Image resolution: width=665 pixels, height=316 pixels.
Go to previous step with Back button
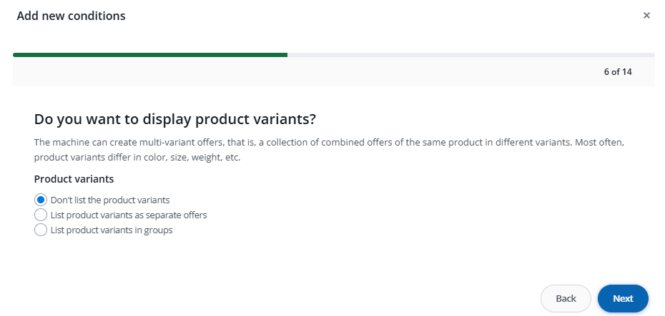tap(566, 298)
